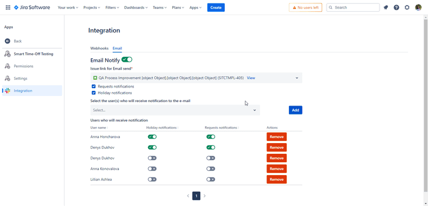Select the Integration Slack-style icon in sidebar
This screenshot has width=428, height=206.
tap(7, 90)
